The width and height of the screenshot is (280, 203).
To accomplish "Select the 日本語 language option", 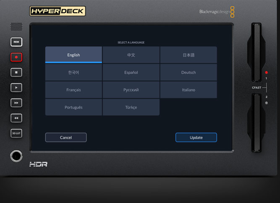I will (188, 55).
